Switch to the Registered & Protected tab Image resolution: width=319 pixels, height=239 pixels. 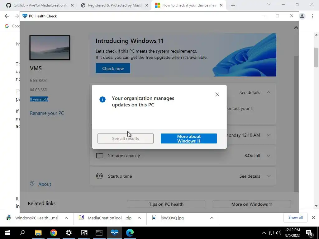115,5
